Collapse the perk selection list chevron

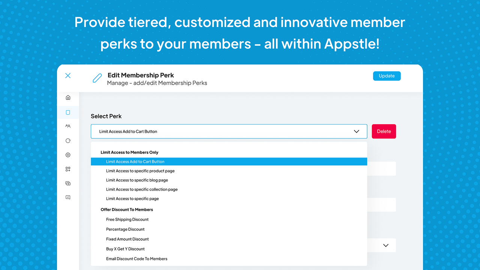[x=356, y=131]
